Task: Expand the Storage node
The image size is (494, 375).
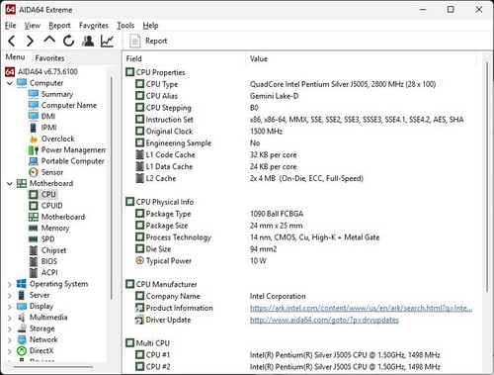Action: [x=10, y=329]
